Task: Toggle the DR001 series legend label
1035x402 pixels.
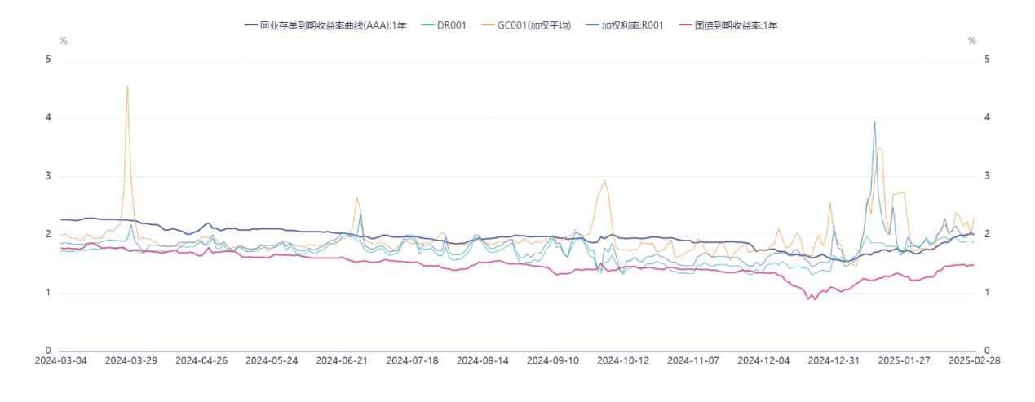Action: pyautogui.click(x=451, y=25)
